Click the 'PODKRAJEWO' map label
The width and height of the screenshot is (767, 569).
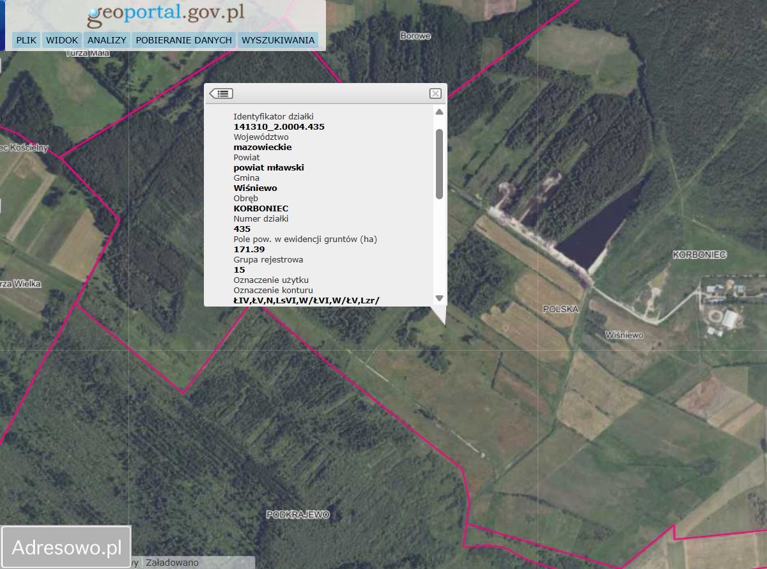coord(298,514)
